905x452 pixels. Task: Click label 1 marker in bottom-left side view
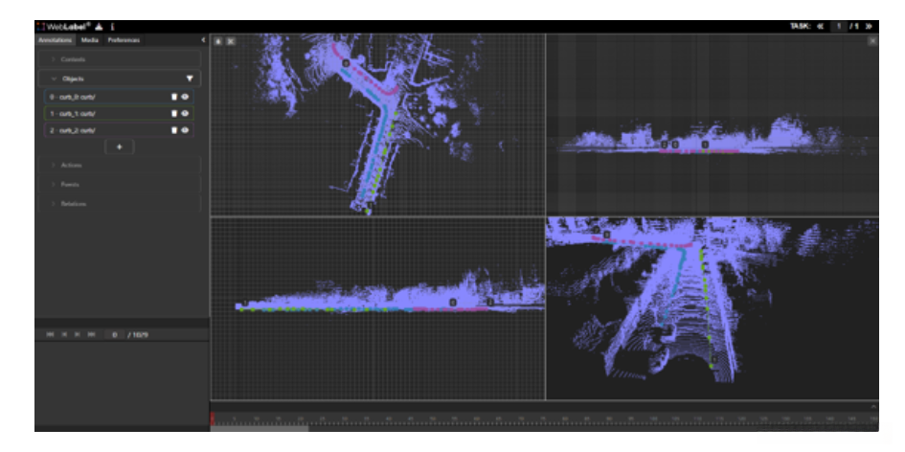245,303
